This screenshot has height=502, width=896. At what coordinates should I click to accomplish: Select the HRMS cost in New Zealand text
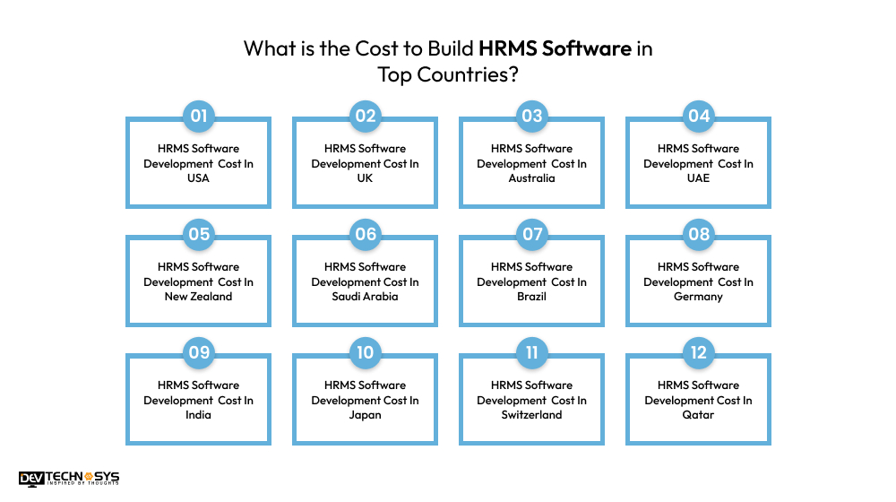(198, 281)
